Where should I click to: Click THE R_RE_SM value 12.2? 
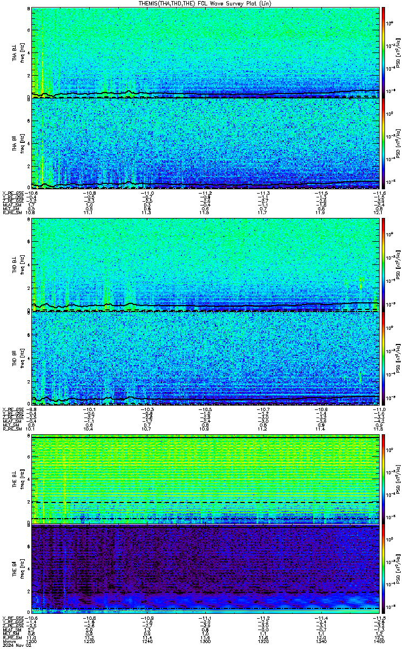coord(380,639)
